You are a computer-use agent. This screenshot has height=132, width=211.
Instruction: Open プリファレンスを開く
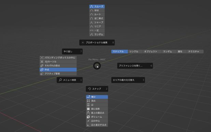pyautogui.click(x=135, y=66)
